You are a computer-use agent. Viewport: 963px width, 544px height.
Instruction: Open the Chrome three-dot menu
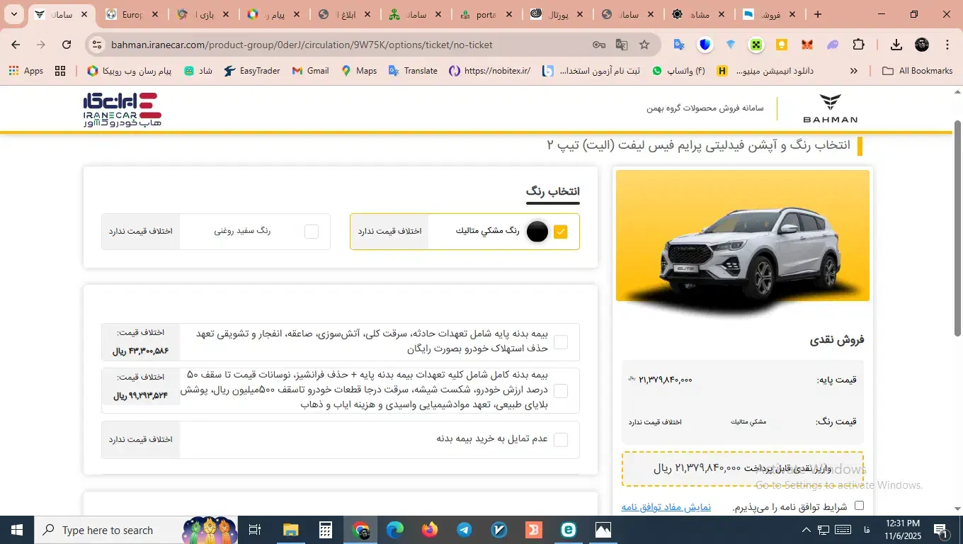(x=947, y=44)
